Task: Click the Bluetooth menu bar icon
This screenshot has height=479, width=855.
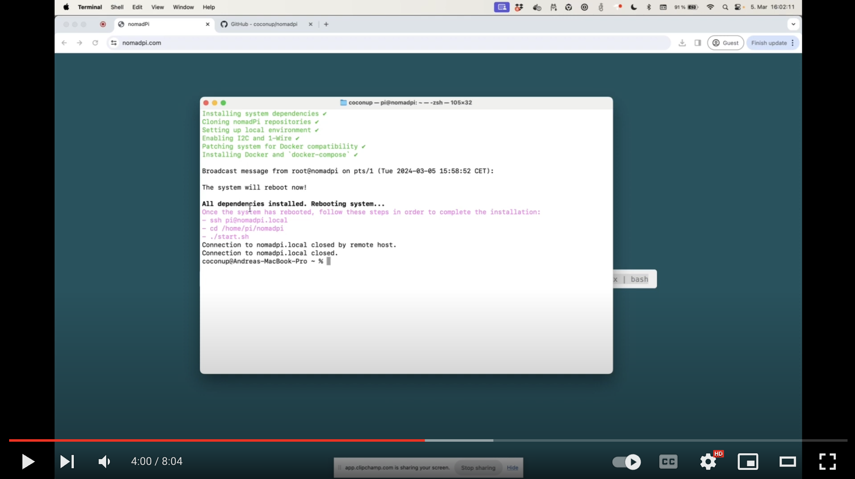Action: coord(649,7)
